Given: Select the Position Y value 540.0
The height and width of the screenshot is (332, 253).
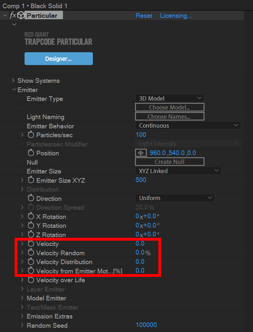Looking at the screenshot, I should [x=176, y=153].
